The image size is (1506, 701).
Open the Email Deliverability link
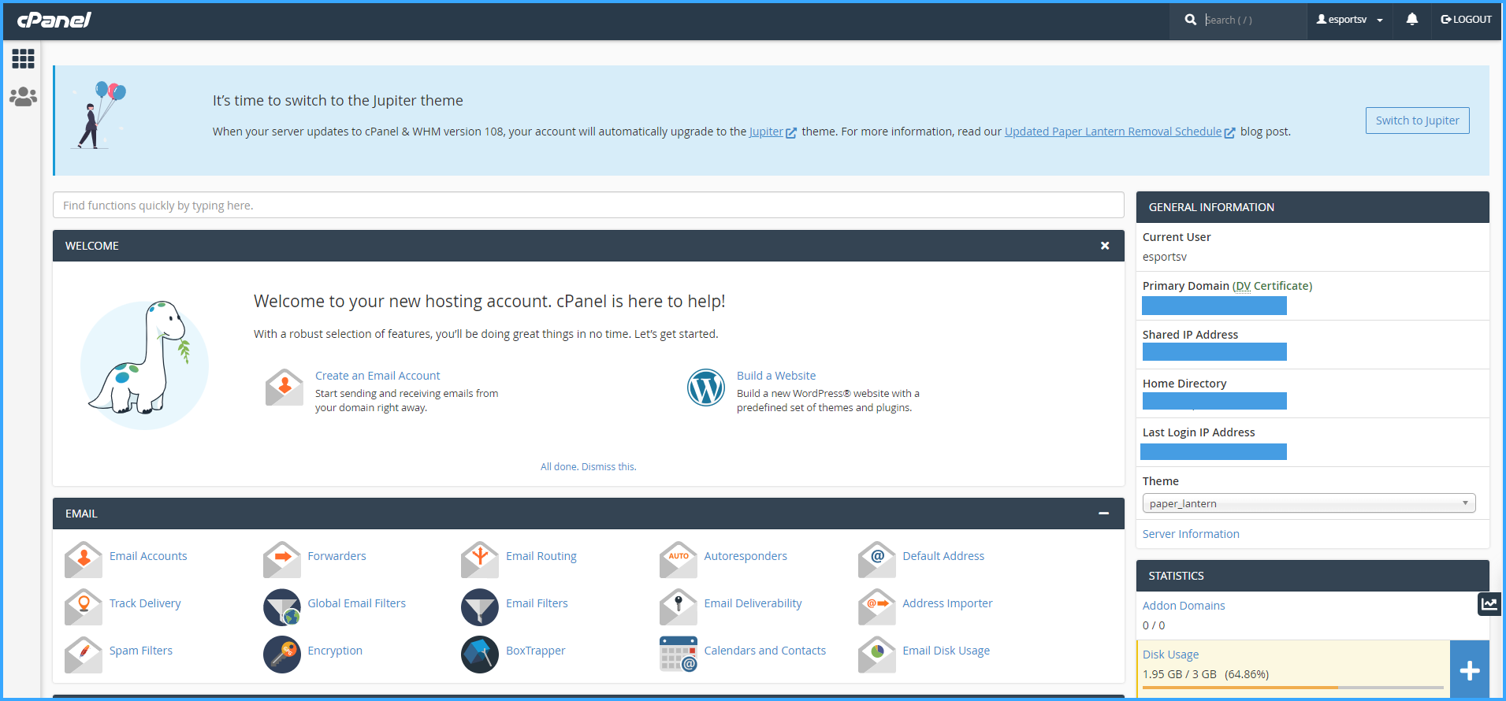pyautogui.click(x=753, y=603)
